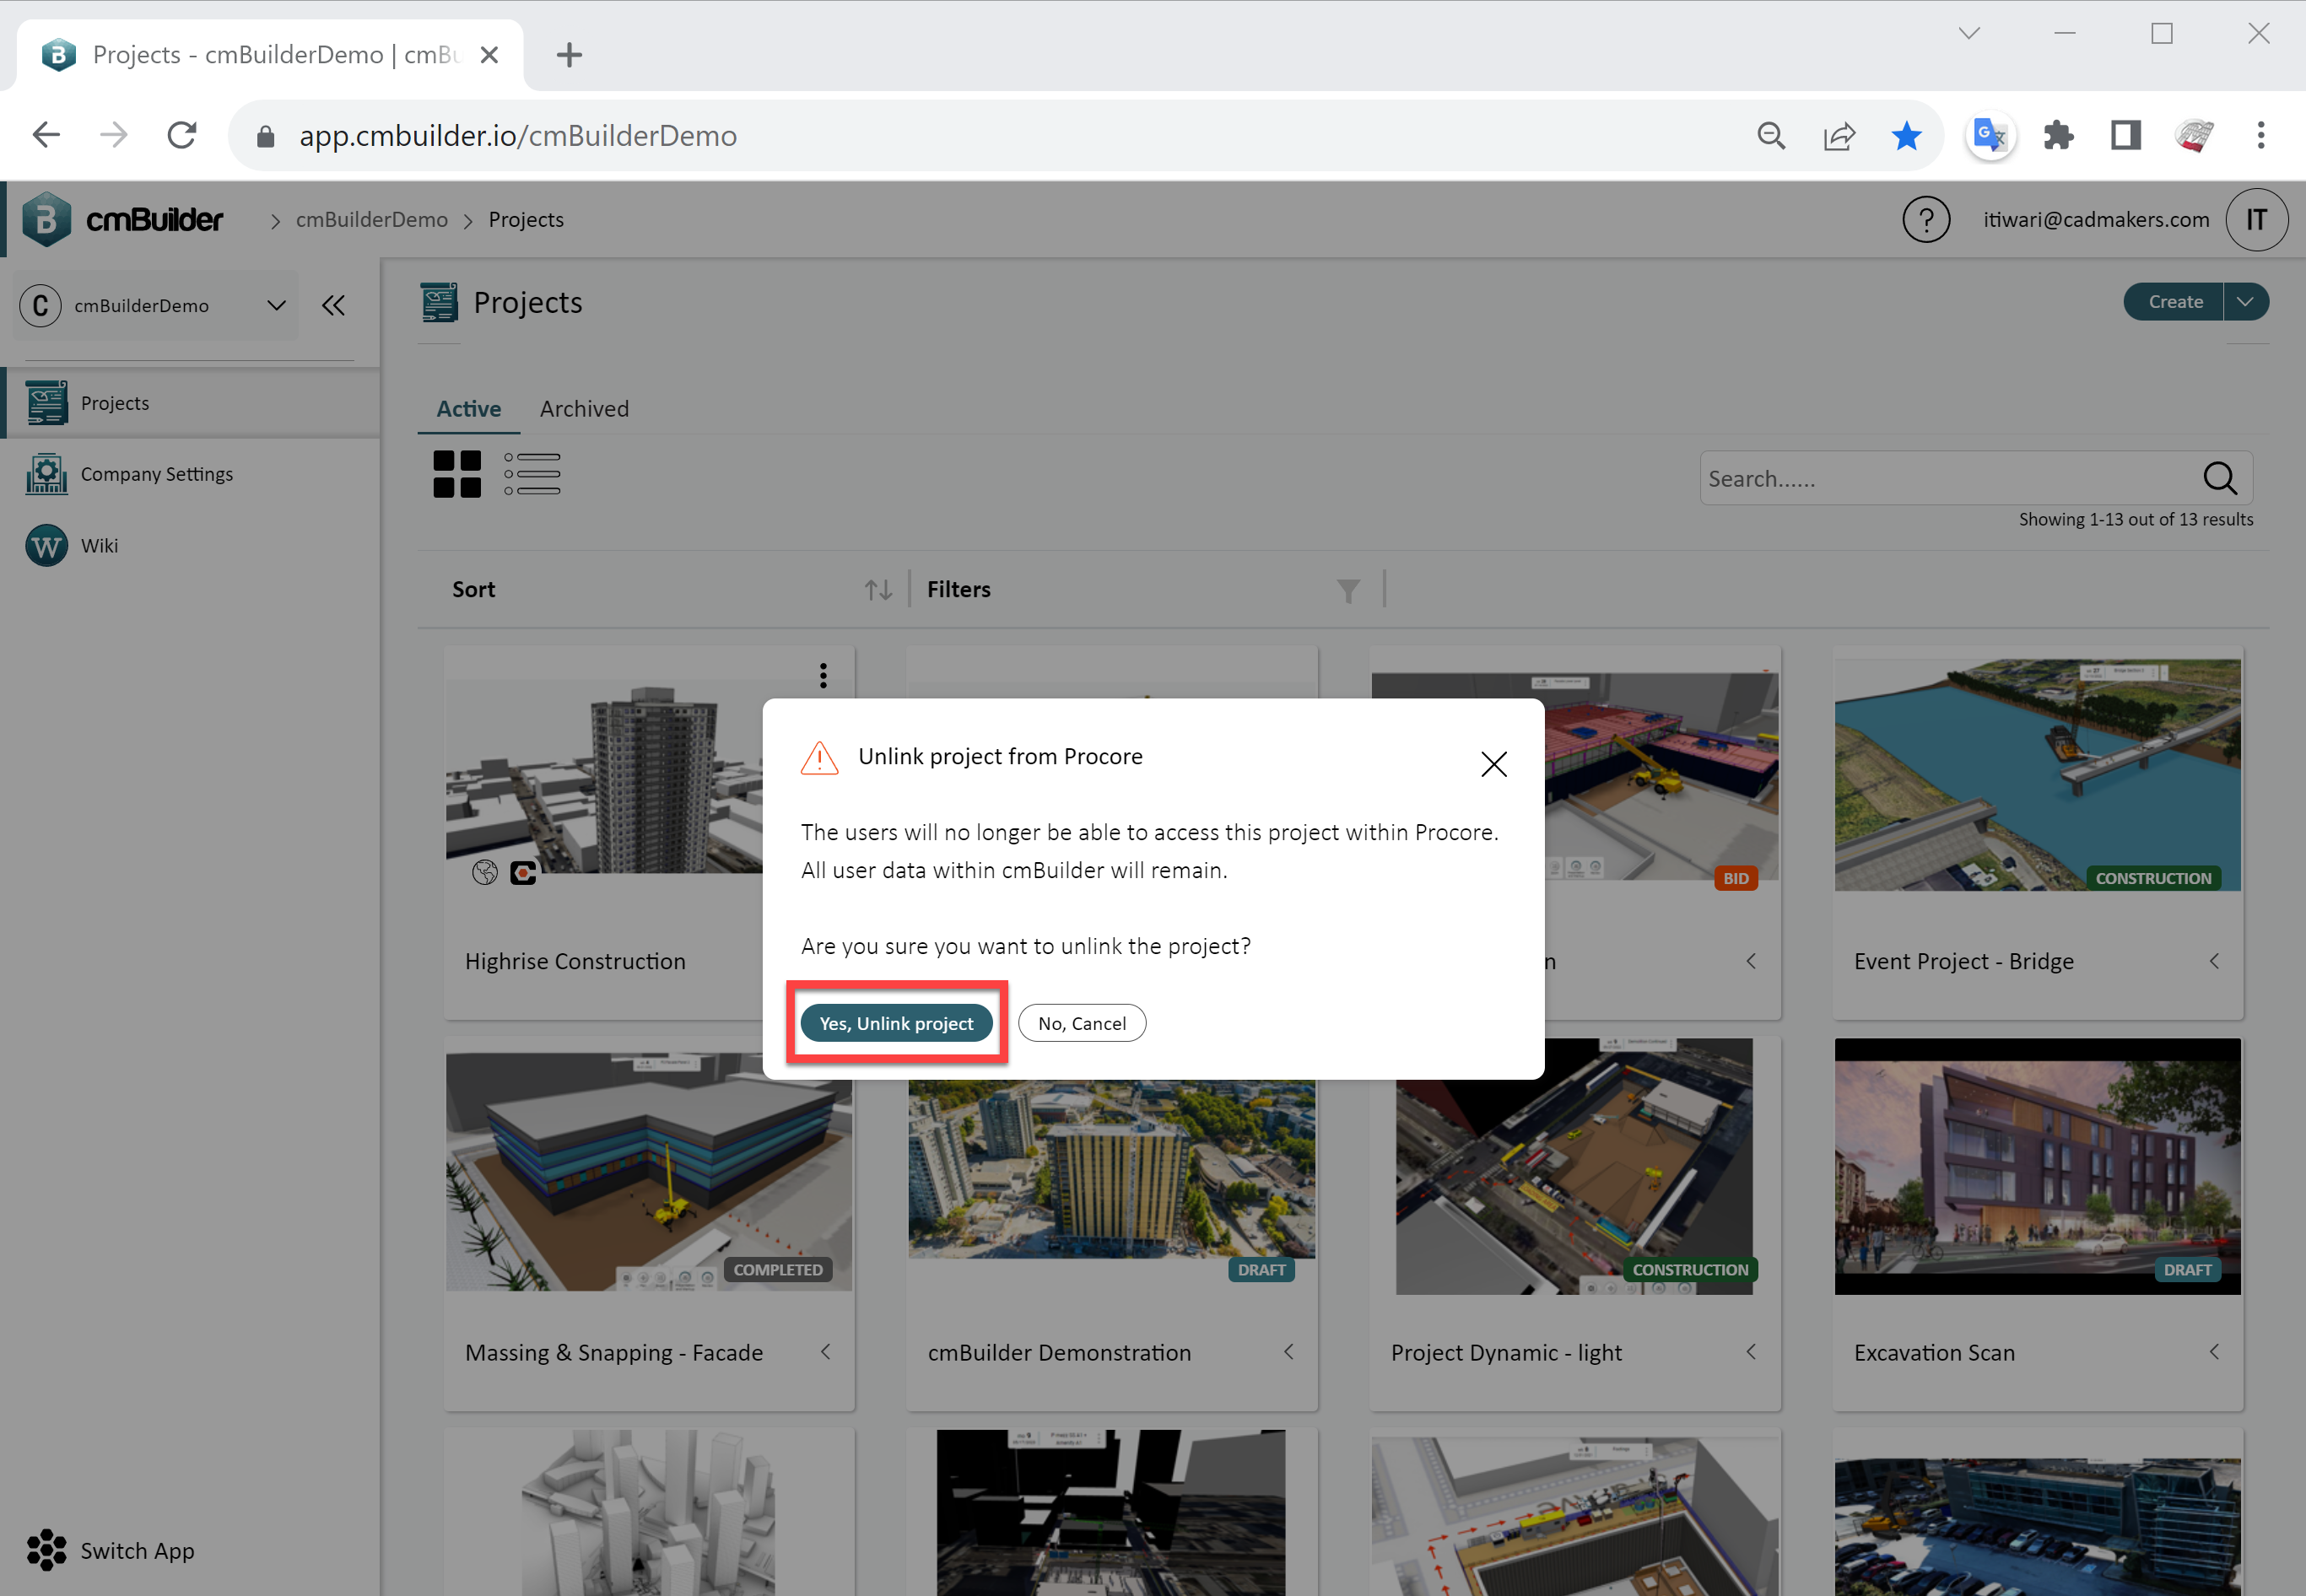Open the IT user avatar menu

pos(2256,219)
